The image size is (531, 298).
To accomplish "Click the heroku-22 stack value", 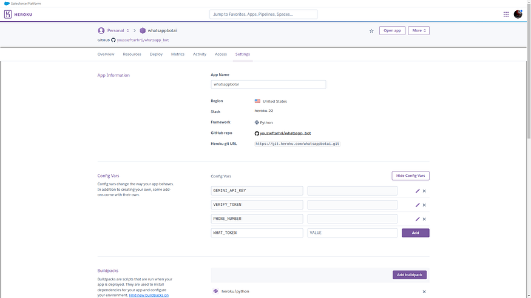I will (264, 111).
